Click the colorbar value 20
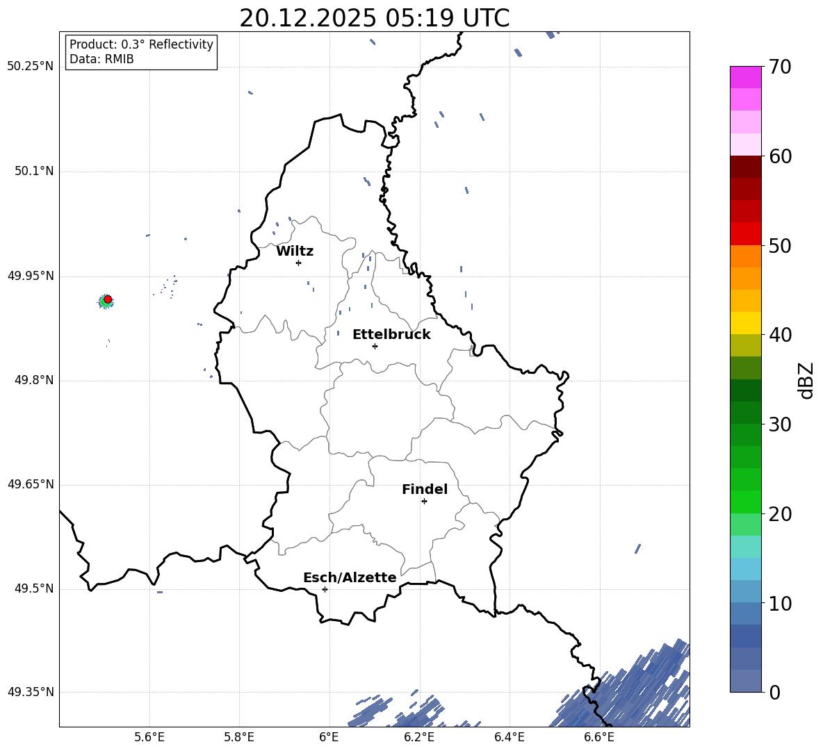 point(781,514)
